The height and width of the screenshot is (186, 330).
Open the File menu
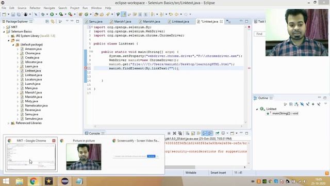click(4, 8)
